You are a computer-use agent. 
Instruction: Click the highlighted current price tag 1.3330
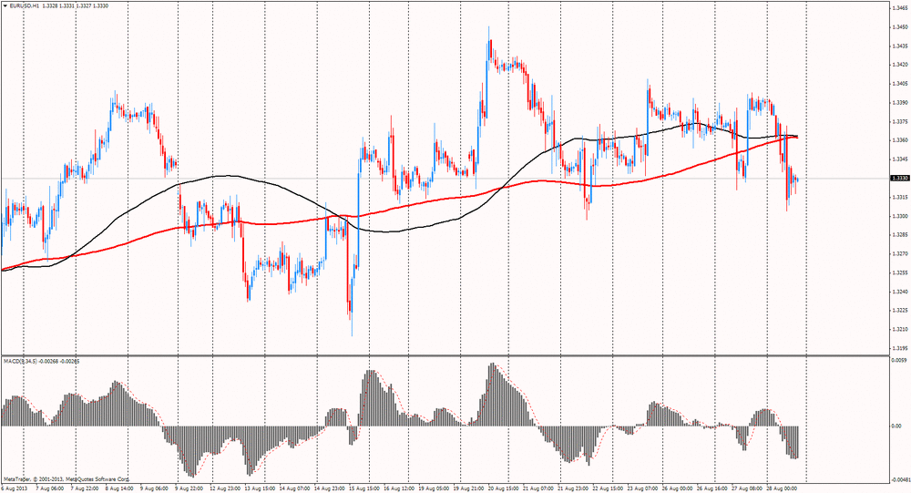pyautogui.click(x=900, y=179)
